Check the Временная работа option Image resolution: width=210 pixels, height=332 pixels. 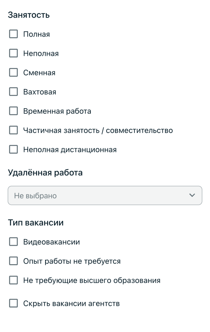13,111
